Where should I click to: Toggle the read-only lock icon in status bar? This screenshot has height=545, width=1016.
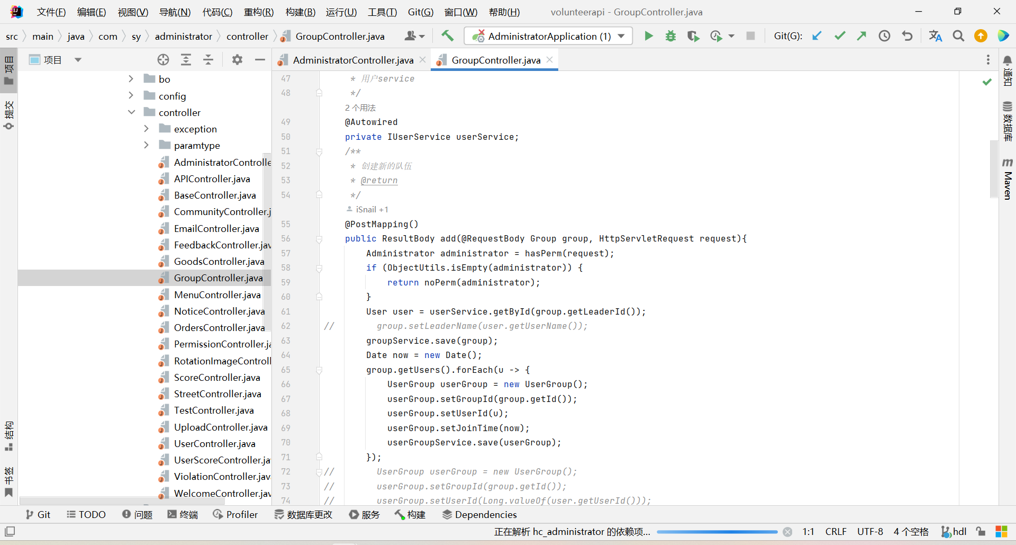point(981,531)
